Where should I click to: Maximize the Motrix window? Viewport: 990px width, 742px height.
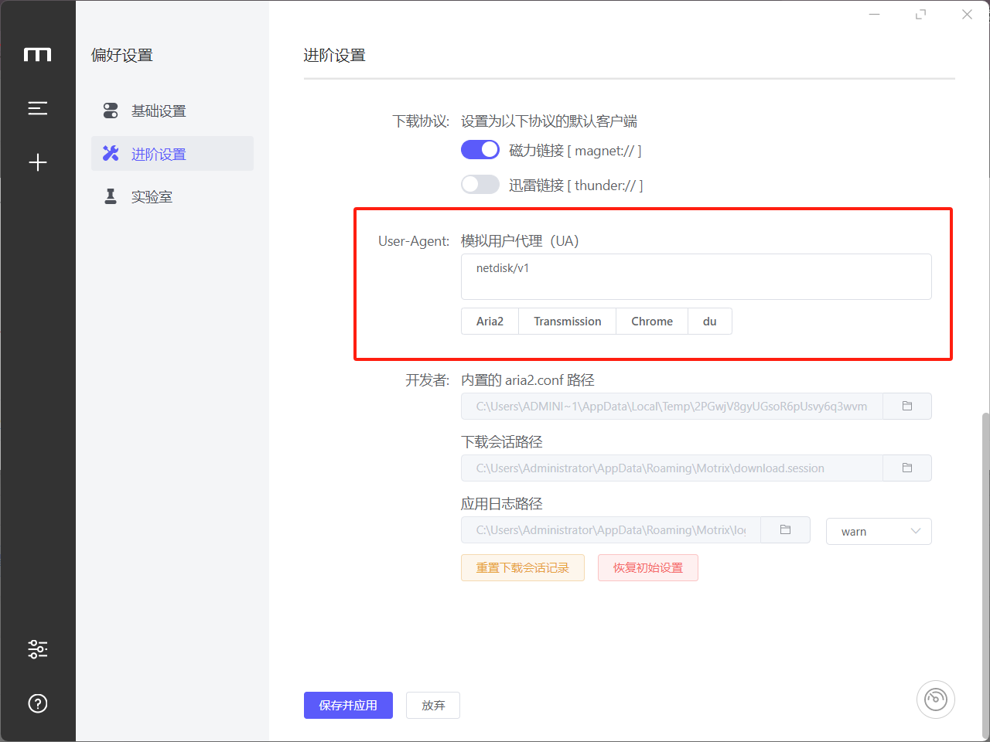(920, 14)
